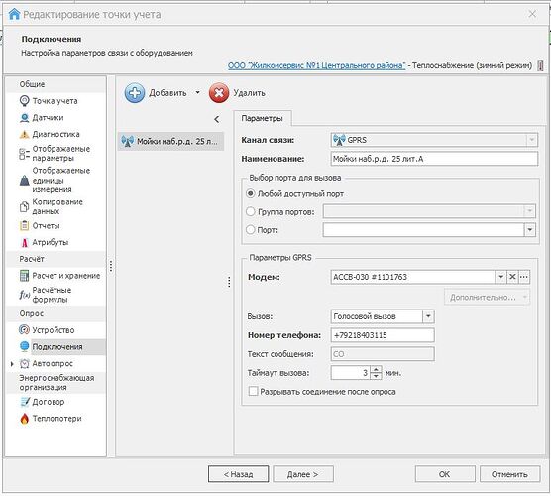Click the house icon in title bar
Viewport: 551px width, 496px height.
14,14
